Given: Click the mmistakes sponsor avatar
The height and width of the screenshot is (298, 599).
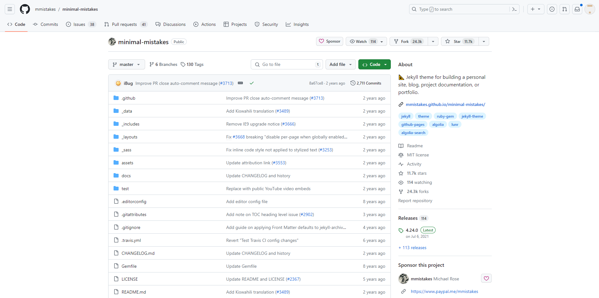Looking at the screenshot, I should (403, 279).
